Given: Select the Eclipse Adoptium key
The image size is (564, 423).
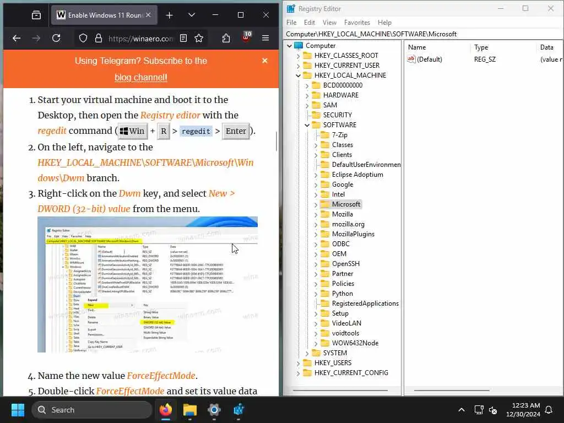Looking at the screenshot, I should tap(357, 175).
